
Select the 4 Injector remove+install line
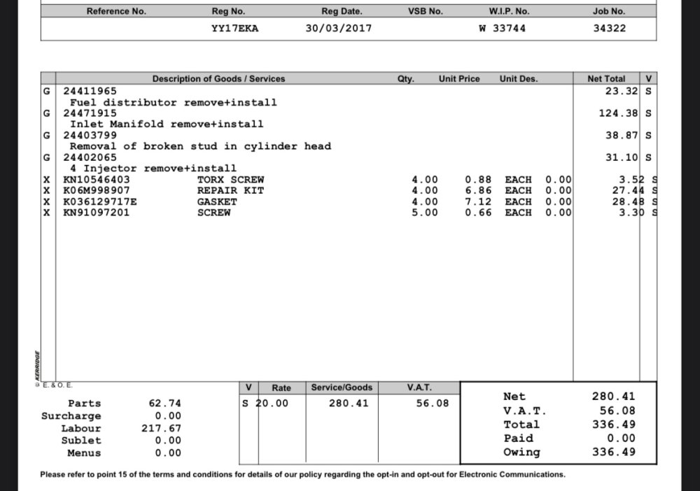coord(153,169)
